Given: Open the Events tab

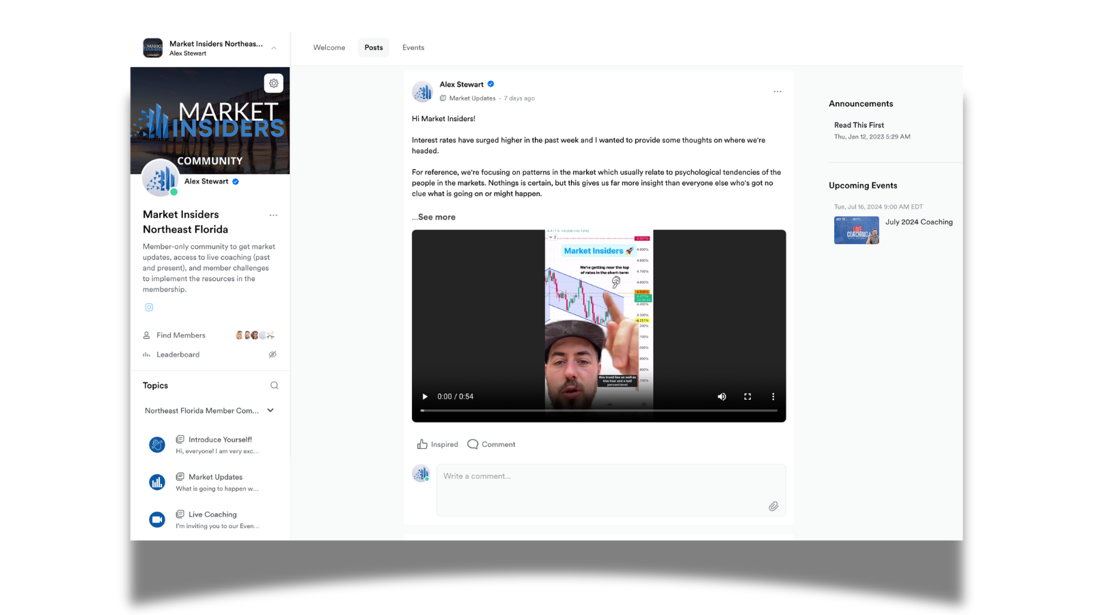Looking at the screenshot, I should tap(413, 48).
